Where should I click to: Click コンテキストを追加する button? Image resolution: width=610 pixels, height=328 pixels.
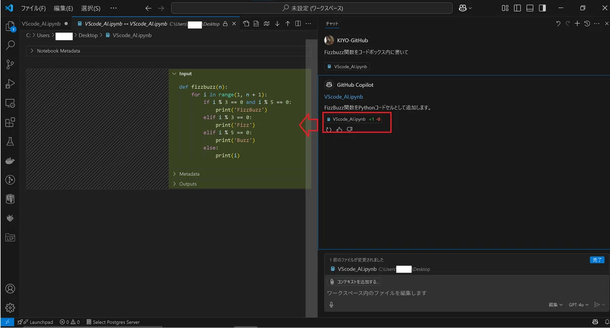coord(354,282)
